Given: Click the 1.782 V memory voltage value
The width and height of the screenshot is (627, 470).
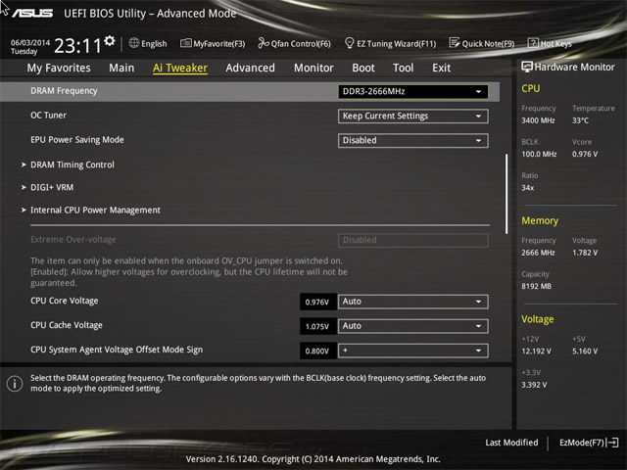Looking at the screenshot, I should click(585, 253).
